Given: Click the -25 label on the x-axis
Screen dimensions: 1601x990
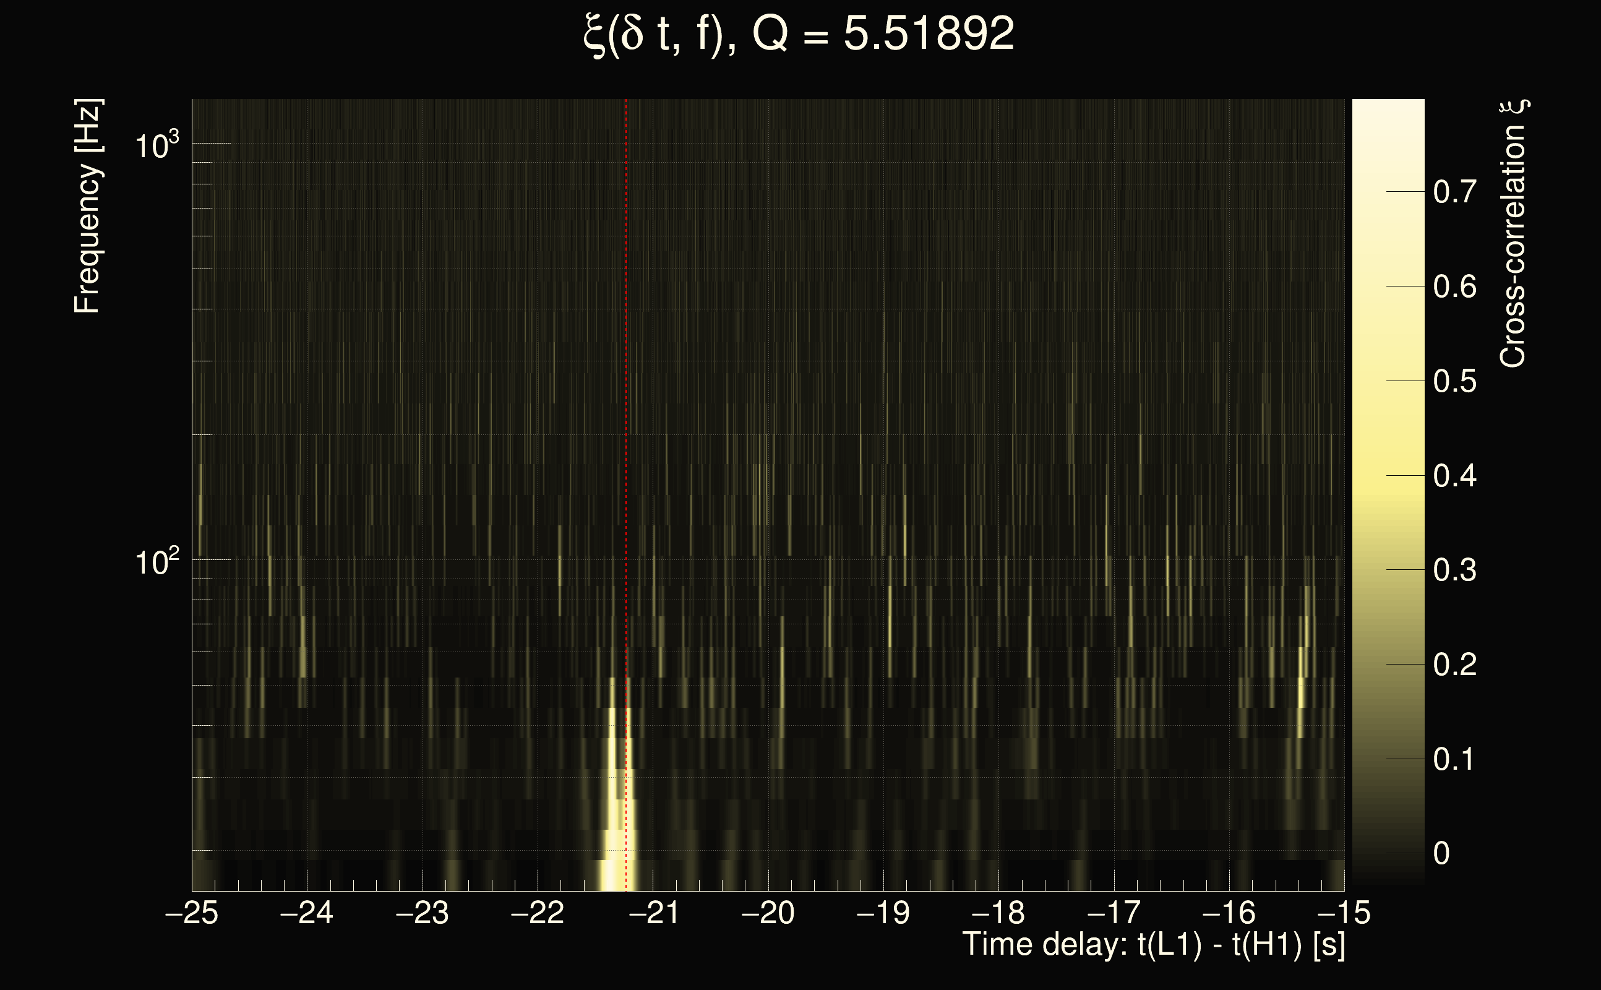Looking at the screenshot, I should pos(191,913).
